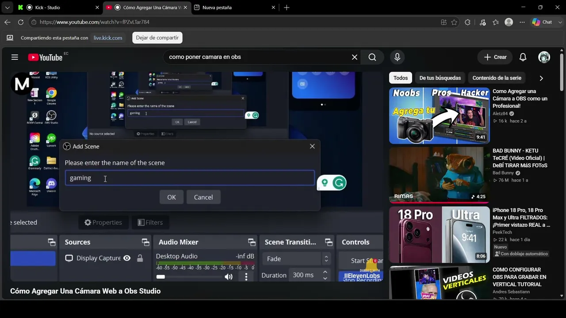Open Desktop Audio three-dot options
Screen dimensions: 566x318
click(x=246, y=276)
